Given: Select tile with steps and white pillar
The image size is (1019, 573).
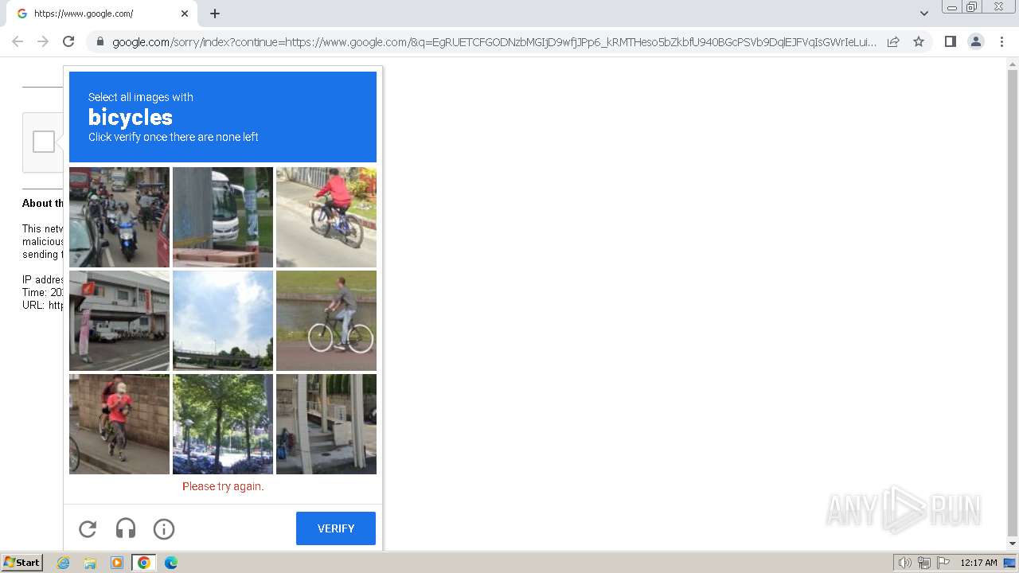Looking at the screenshot, I should tap(326, 424).
